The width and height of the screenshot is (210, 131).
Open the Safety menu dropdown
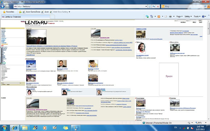[188, 17]
